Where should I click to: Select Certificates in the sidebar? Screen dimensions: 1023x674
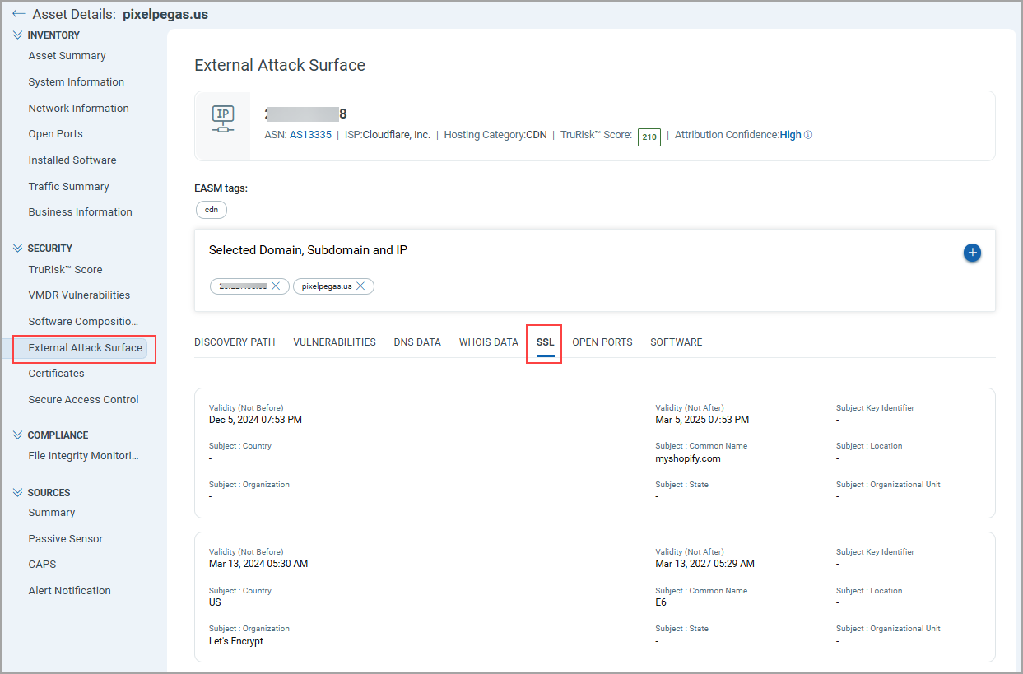pos(56,373)
